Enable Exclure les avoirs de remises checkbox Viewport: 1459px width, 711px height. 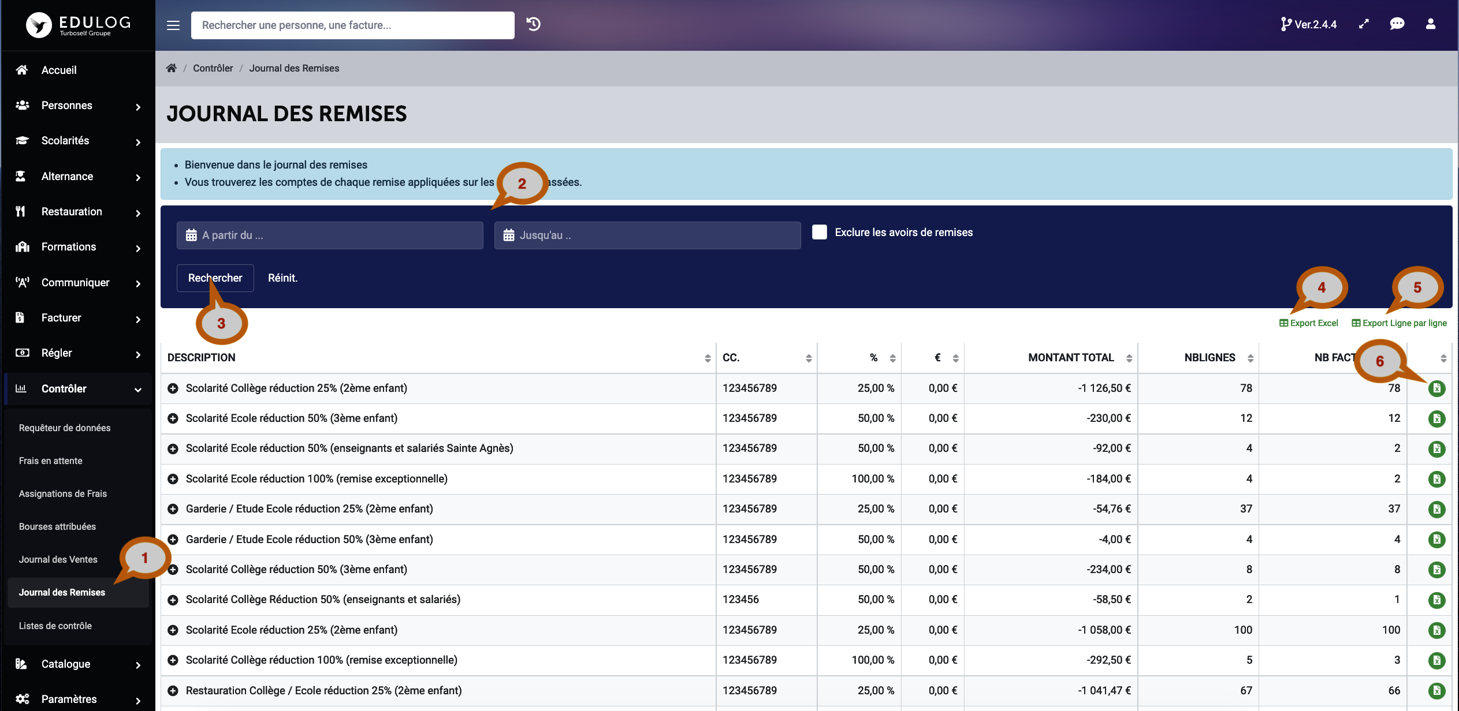tap(819, 232)
